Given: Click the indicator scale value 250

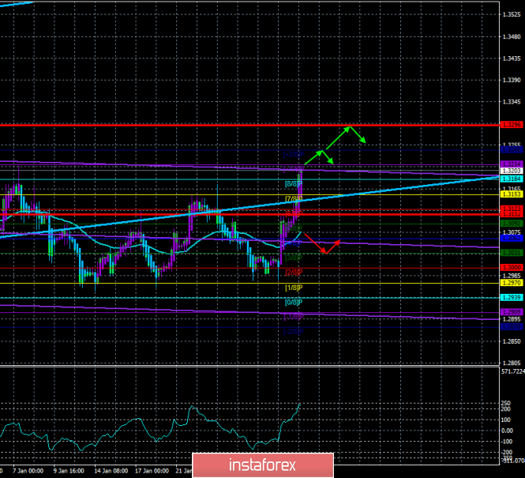Looking at the screenshot, I should click(506, 403).
